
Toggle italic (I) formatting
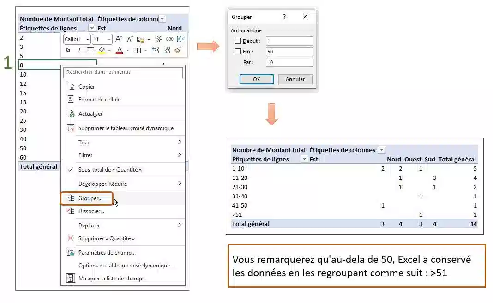click(79, 50)
